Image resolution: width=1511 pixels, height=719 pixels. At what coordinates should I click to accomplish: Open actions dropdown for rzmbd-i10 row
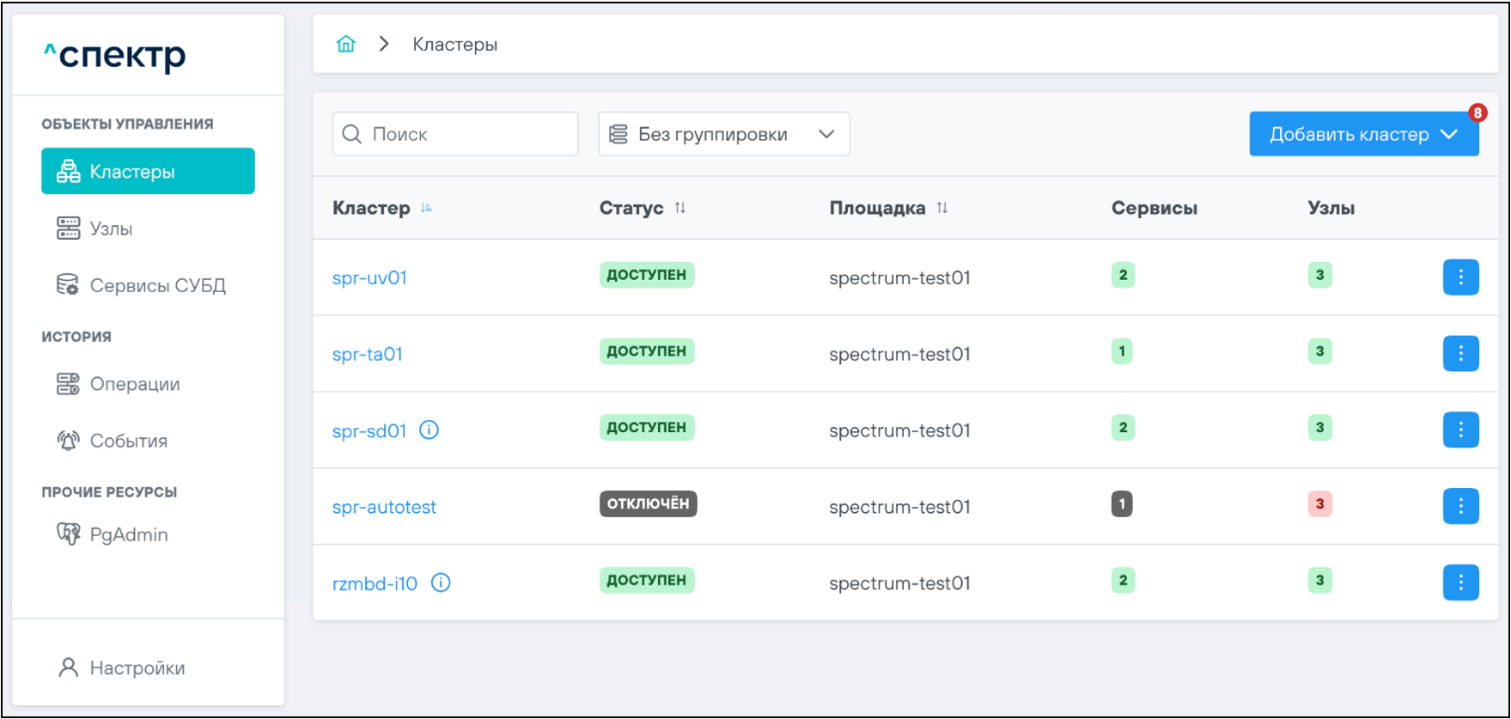[1460, 583]
